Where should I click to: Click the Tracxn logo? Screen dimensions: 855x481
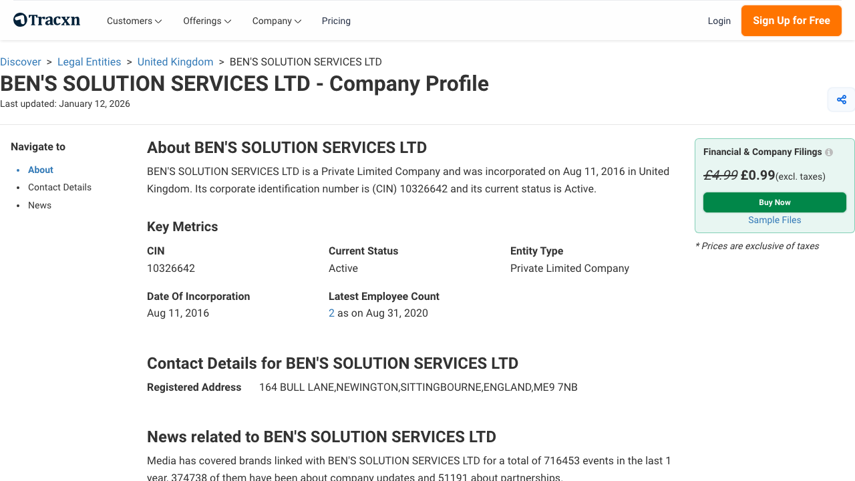pos(46,19)
